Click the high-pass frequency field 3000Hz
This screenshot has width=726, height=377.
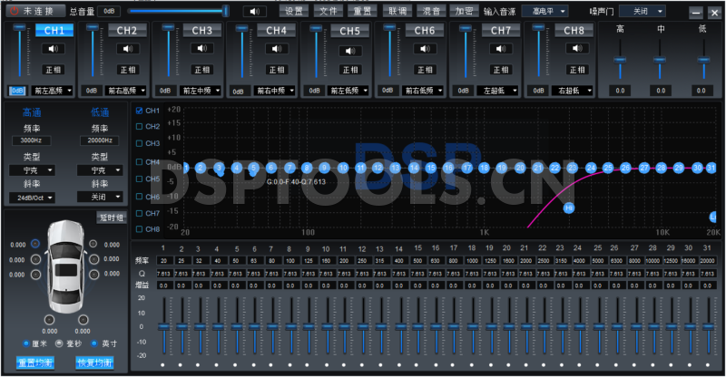click(x=31, y=140)
